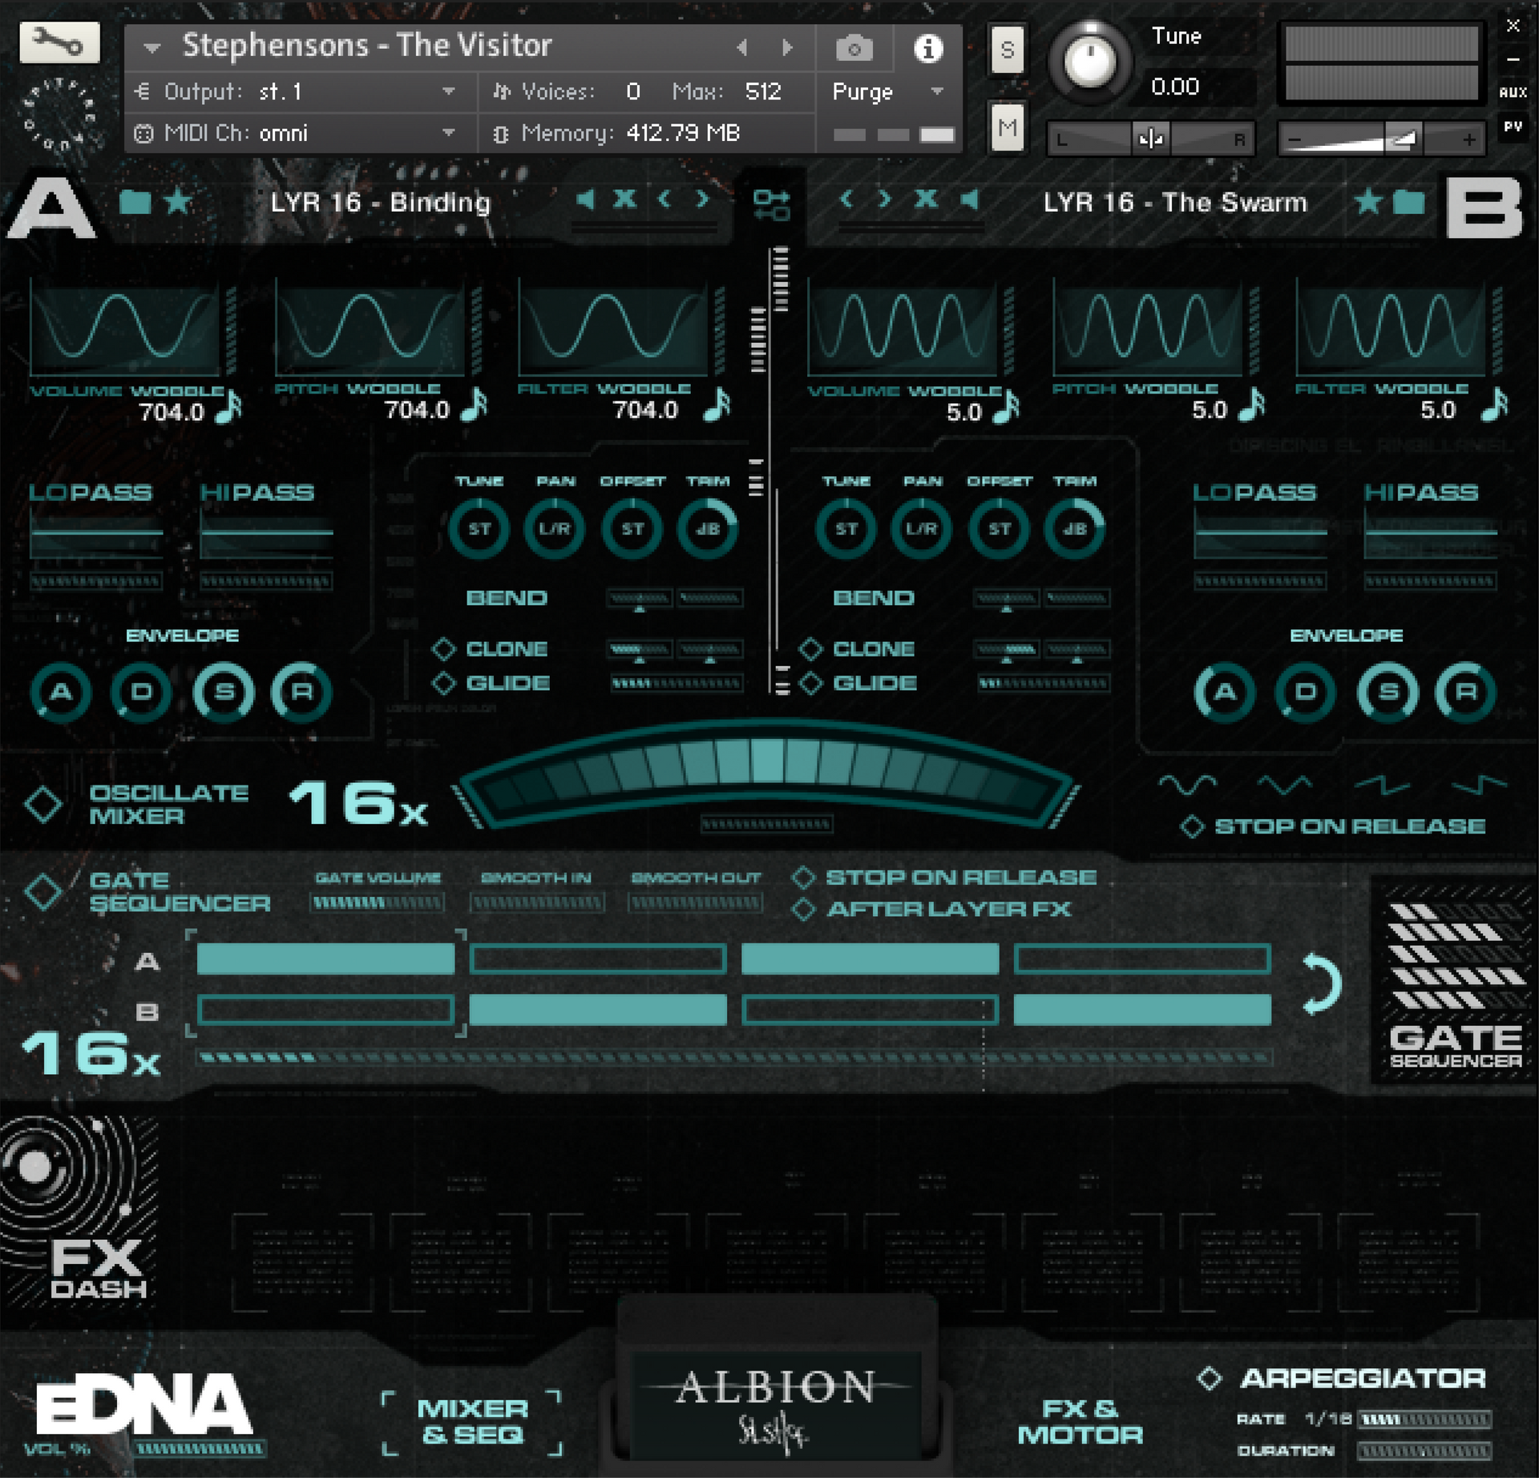Switch to FX & Motor page
The image size is (1539, 1478).
(x=1079, y=1422)
